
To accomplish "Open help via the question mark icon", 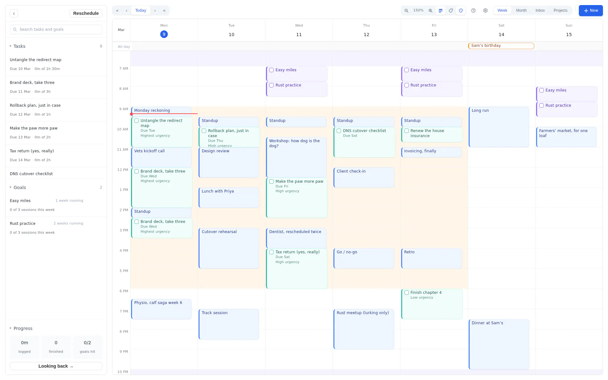I will pyautogui.click(x=473, y=10).
